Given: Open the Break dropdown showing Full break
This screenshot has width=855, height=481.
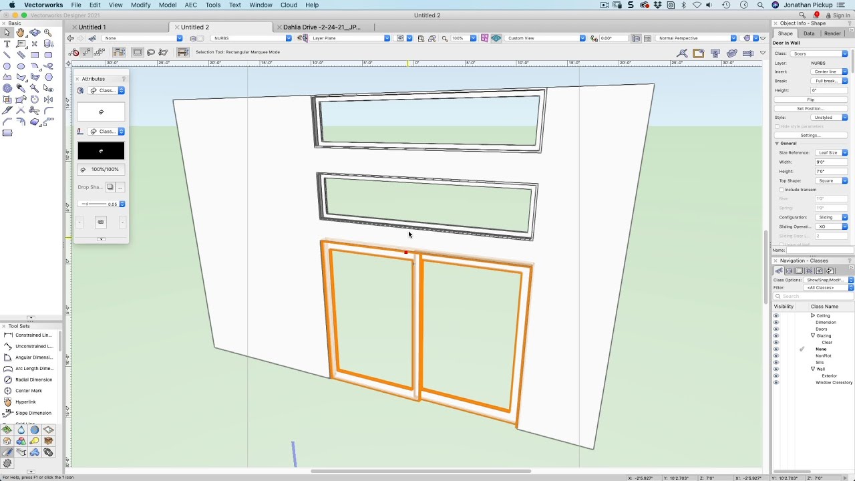Looking at the screenshot, I should click(x=828, y=81).
